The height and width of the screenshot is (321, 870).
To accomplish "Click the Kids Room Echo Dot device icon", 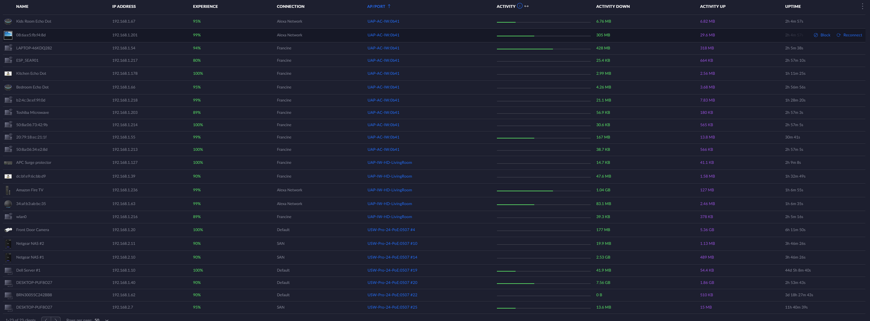I will tap(8, 21).
